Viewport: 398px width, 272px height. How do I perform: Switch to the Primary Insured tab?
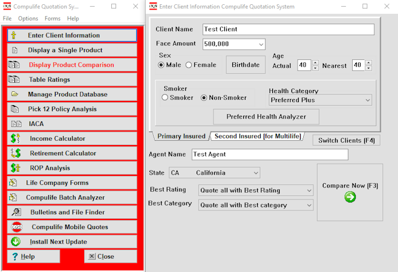click(181, 136)
